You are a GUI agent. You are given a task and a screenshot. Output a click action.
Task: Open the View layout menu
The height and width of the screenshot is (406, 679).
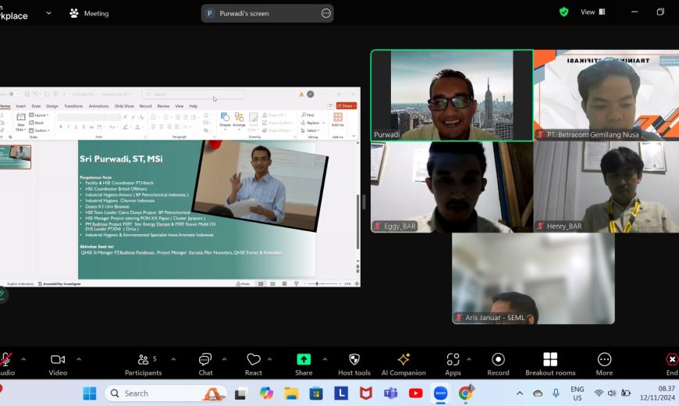click(593, 12)
